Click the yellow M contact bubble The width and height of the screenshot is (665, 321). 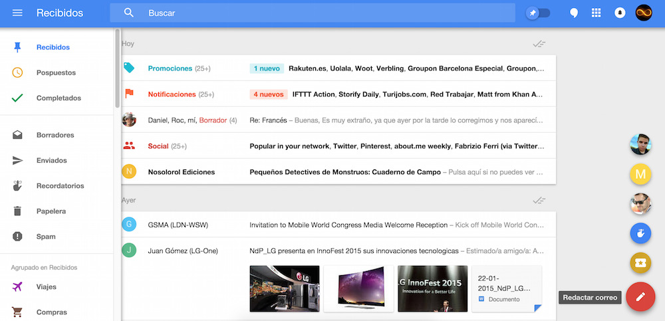[x=640, y=174]
